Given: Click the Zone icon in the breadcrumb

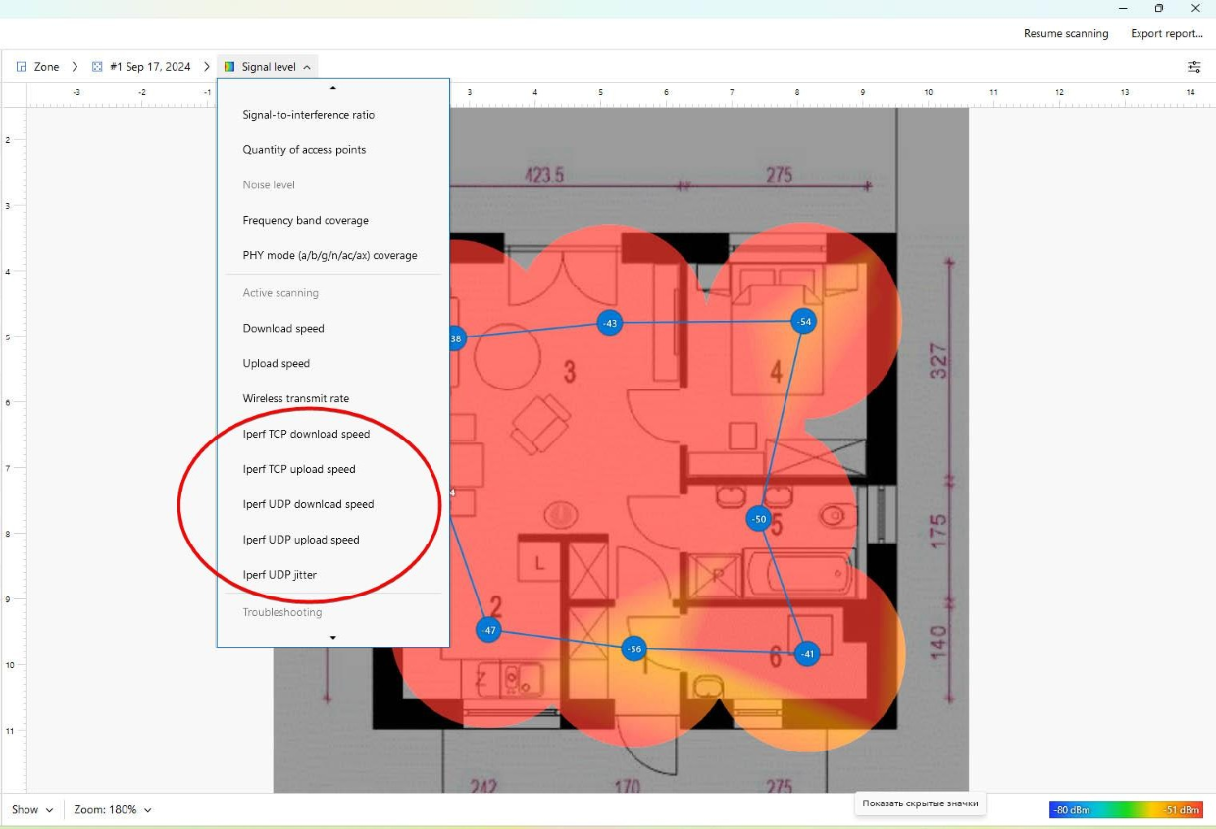Looking at the screenshot, I should point(22,67).
